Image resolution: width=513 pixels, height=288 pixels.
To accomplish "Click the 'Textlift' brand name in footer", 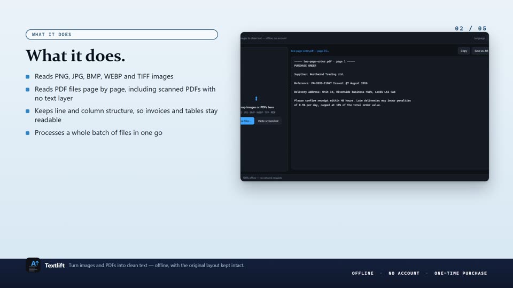I will tap(55, 266).
